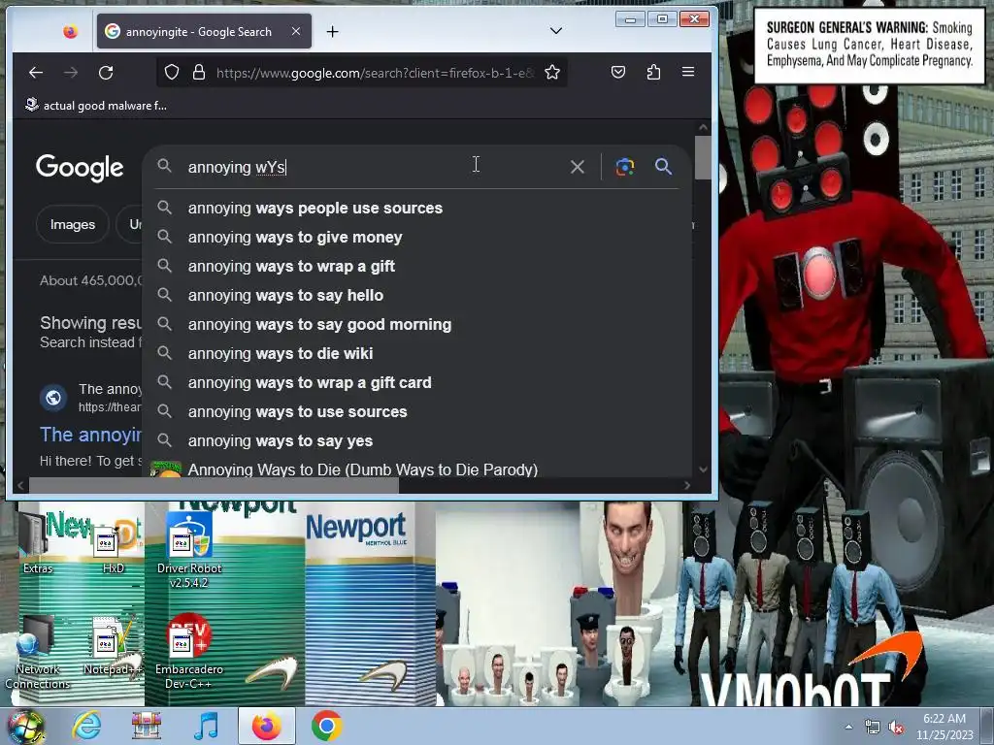The image size is (994, 745).
Task: Open a new tab with the plus button
Action: click(332, 32)
